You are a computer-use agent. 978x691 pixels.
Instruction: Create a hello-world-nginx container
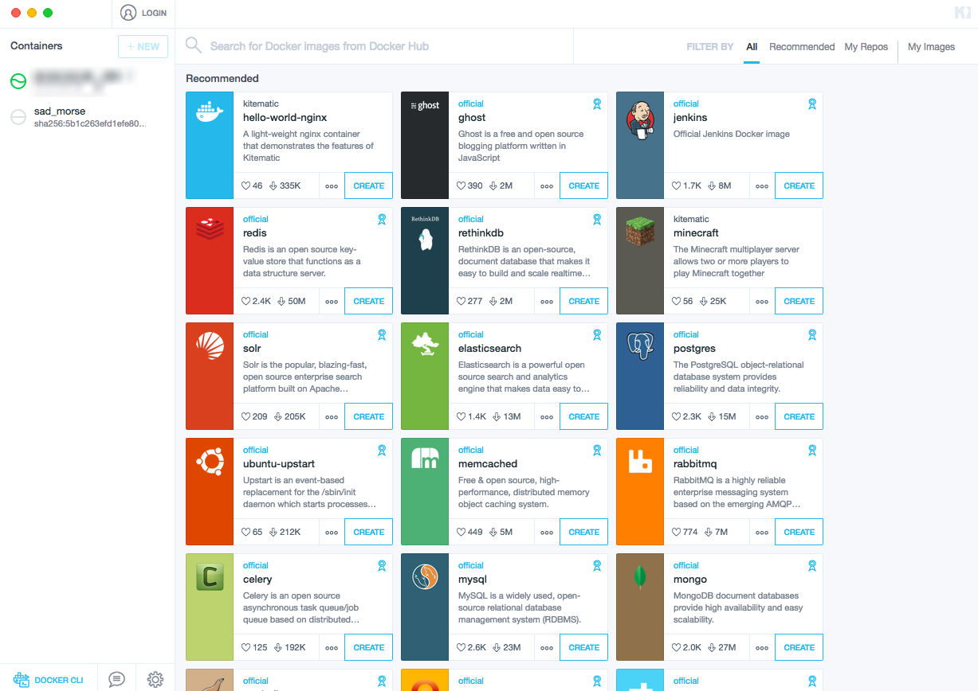tap(368, 185)
